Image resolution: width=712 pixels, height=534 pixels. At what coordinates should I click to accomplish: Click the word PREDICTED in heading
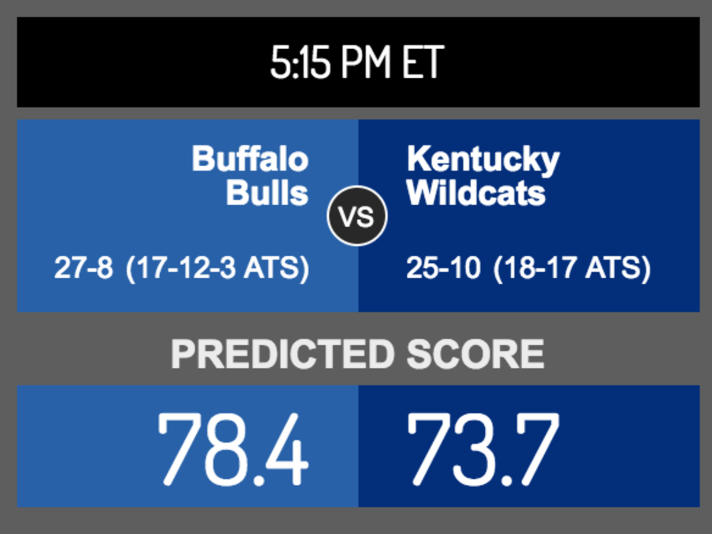click(282, 354)
